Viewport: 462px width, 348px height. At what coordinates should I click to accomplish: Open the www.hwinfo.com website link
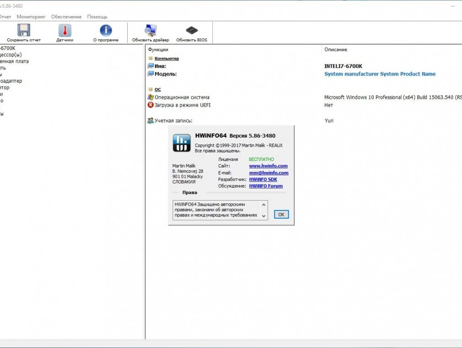(x=268, y=166)
